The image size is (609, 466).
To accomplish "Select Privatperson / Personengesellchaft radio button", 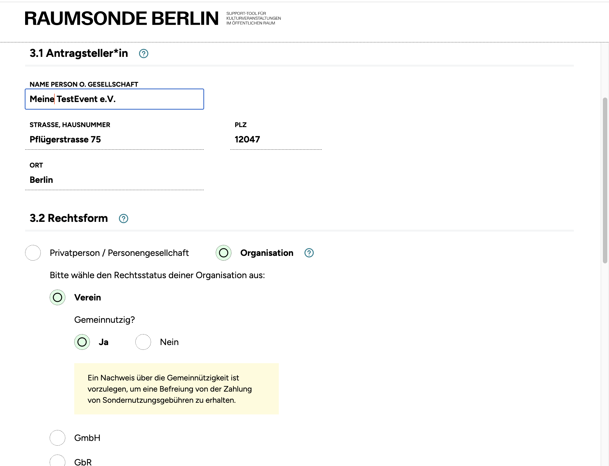I will tap(33, 253).
